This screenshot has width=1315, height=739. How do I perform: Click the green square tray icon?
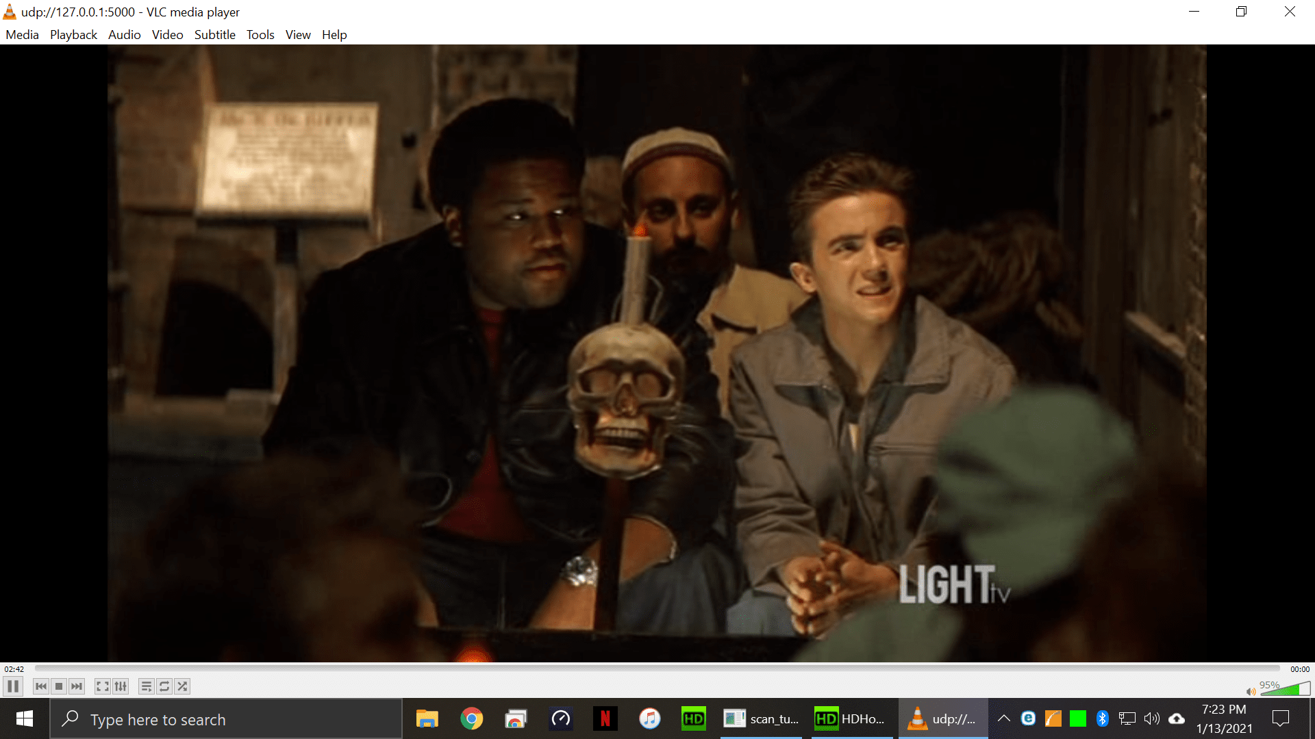coord(1077,718)
